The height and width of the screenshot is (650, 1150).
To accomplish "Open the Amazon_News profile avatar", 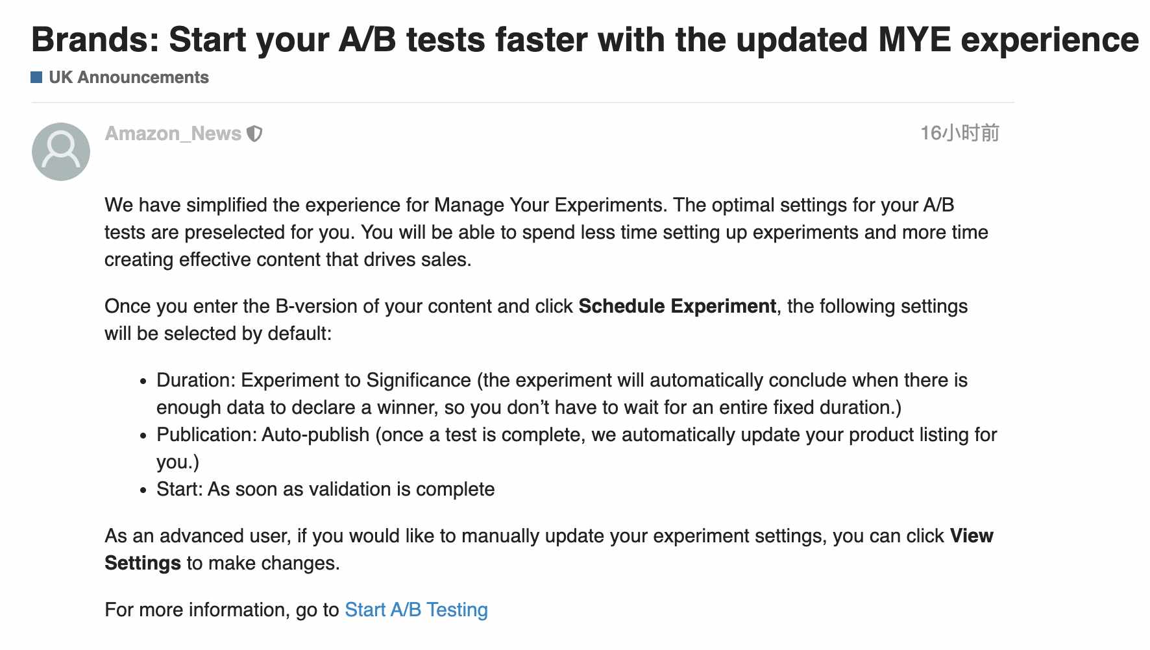I will pos(61,152).
